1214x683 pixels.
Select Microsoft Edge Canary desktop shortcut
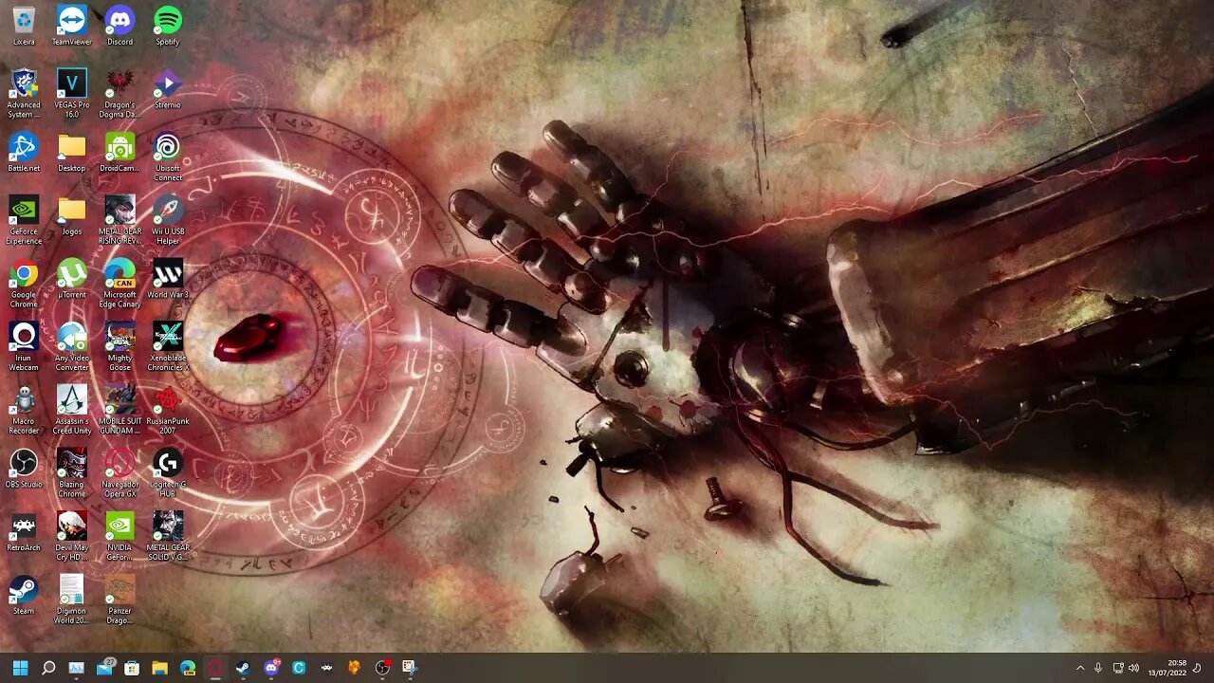point(120,284)
